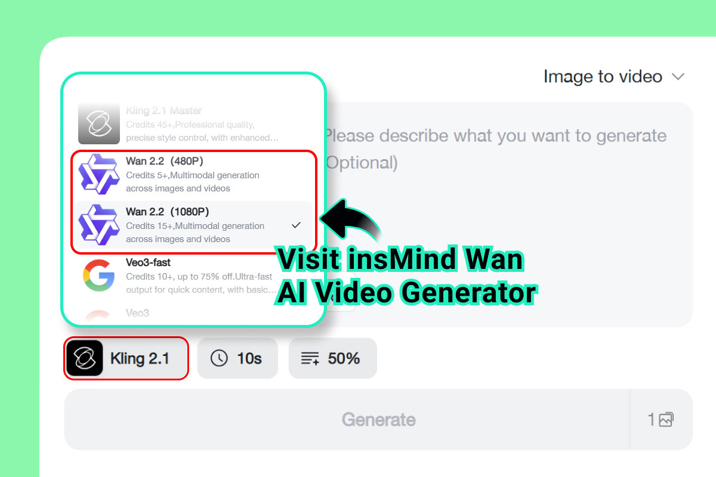Click the Kling 2.1 Master model icon
The image size is (716, 477).
[99, 123]
